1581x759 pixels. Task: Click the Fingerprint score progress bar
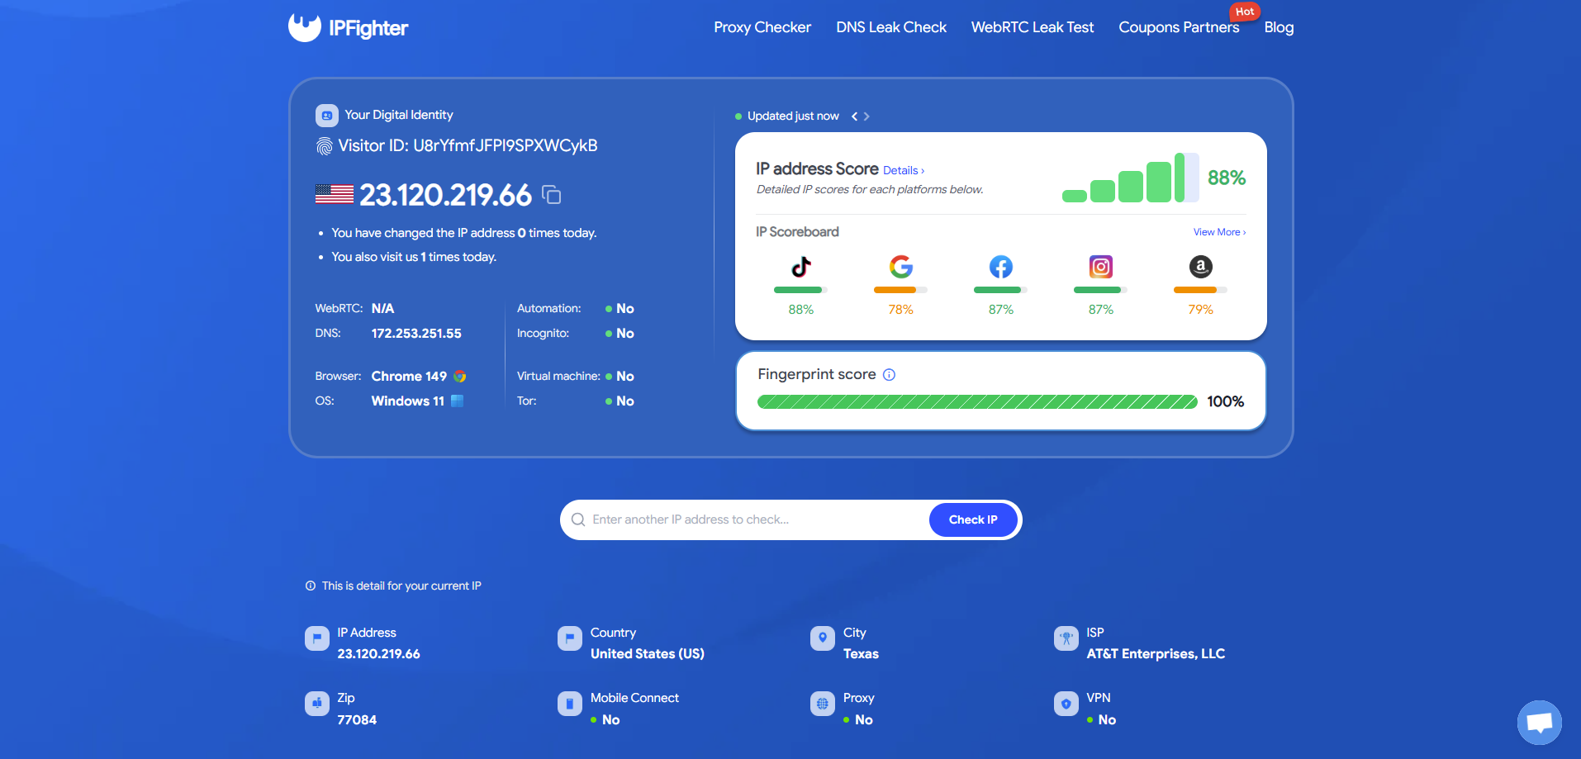(x=977, y=402)
